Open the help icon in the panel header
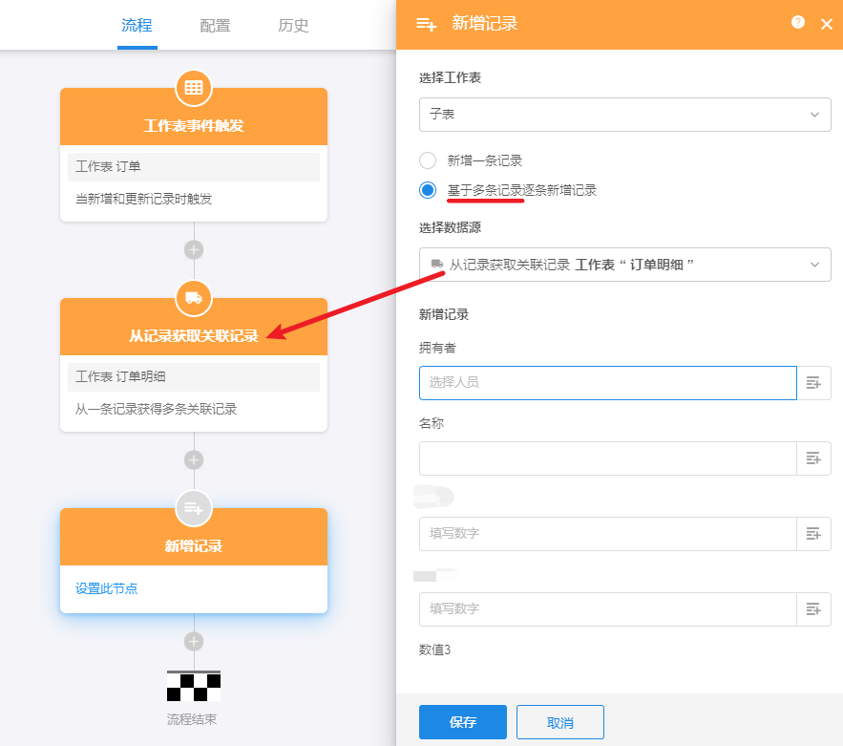The image size is (843, 746). pyautogui.click(x=798, y=23)
